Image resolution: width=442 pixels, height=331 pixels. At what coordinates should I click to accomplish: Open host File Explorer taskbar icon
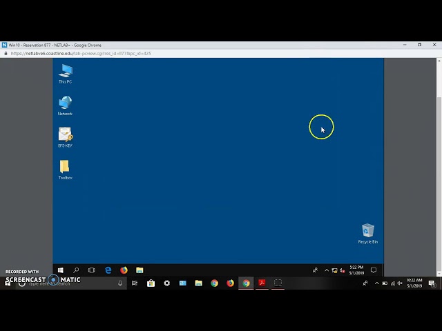[x=198, y=283]
